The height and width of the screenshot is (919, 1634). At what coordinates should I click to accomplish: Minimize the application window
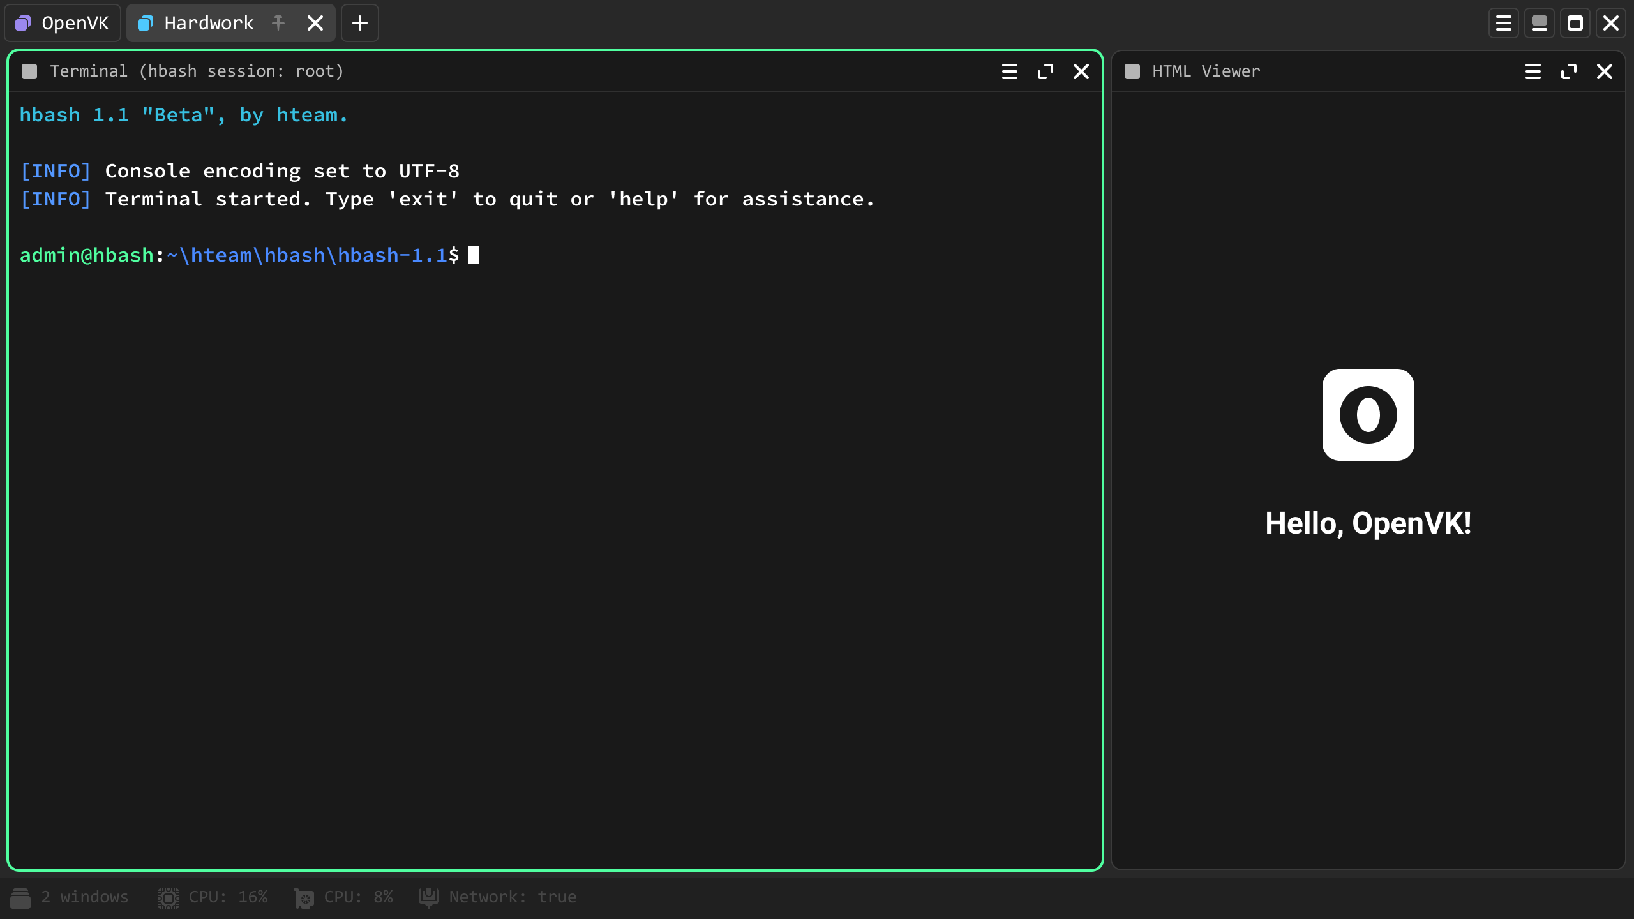(1540, 24)
